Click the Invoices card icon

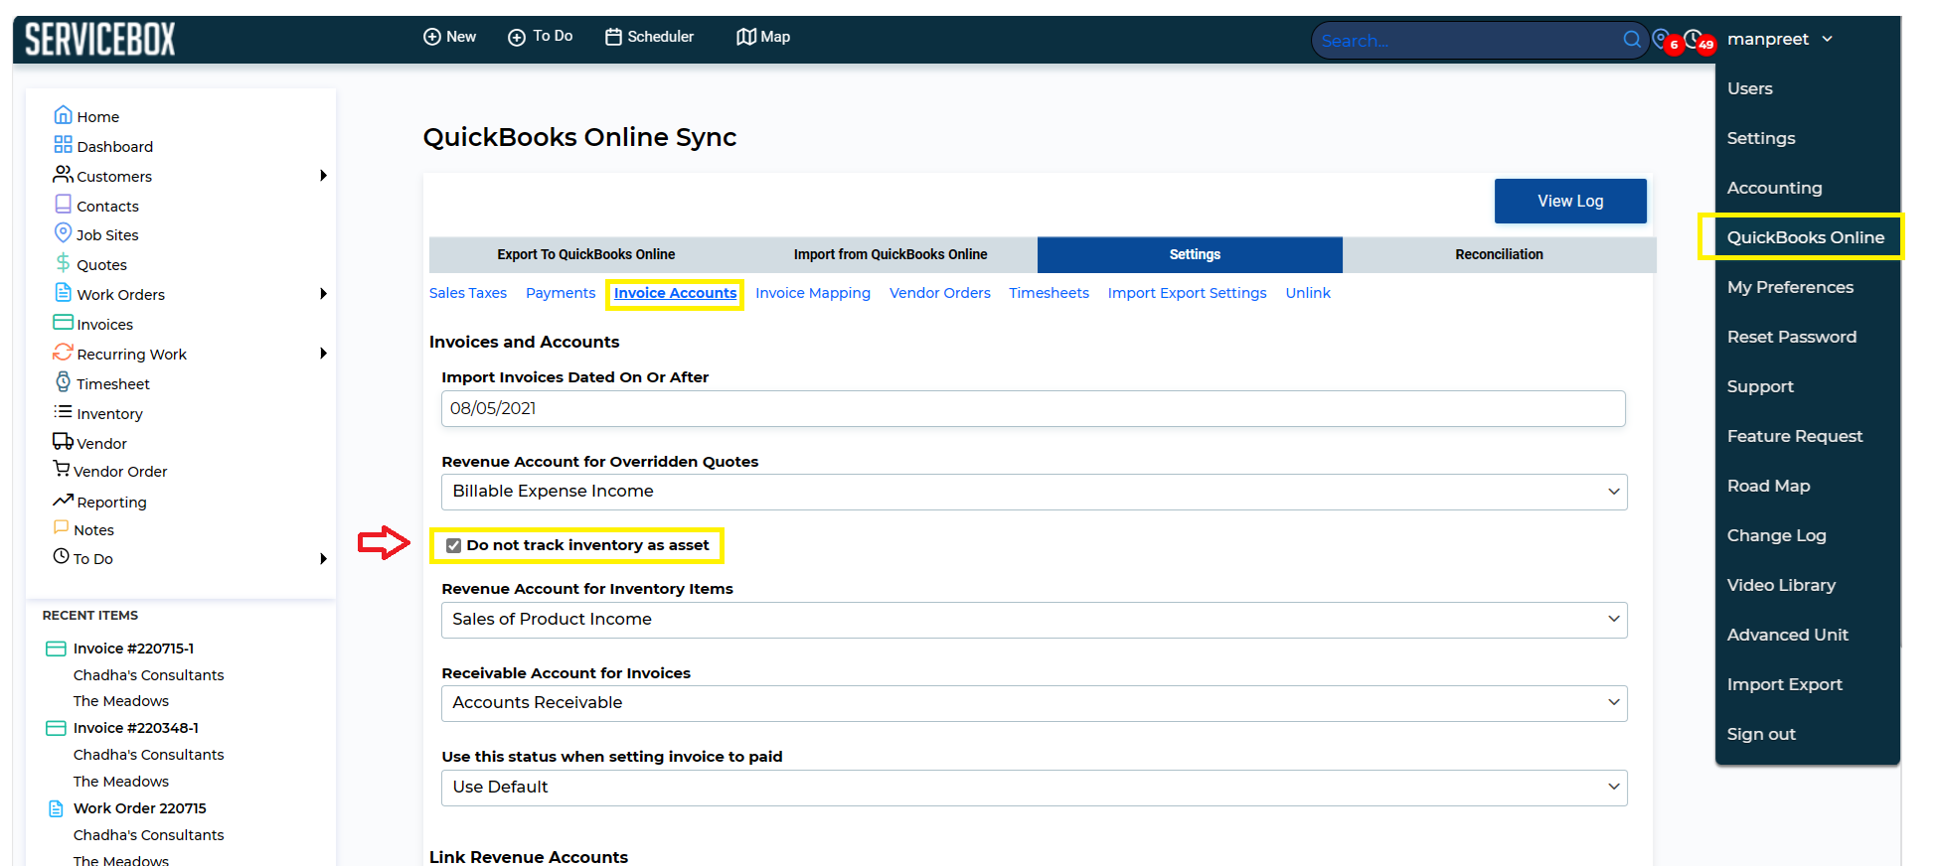(63, 323)
